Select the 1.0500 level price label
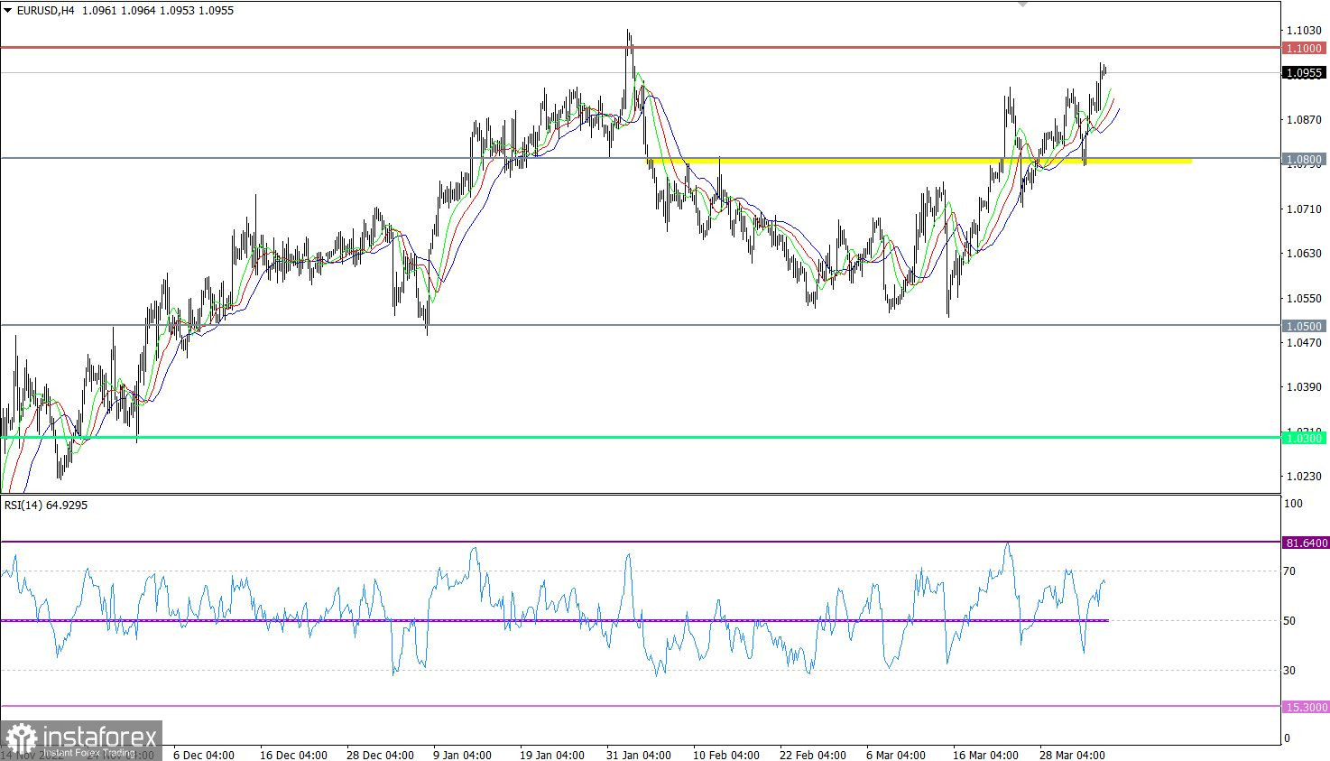This screenshot has height=761, width=1330. (x=1305, y=326)
